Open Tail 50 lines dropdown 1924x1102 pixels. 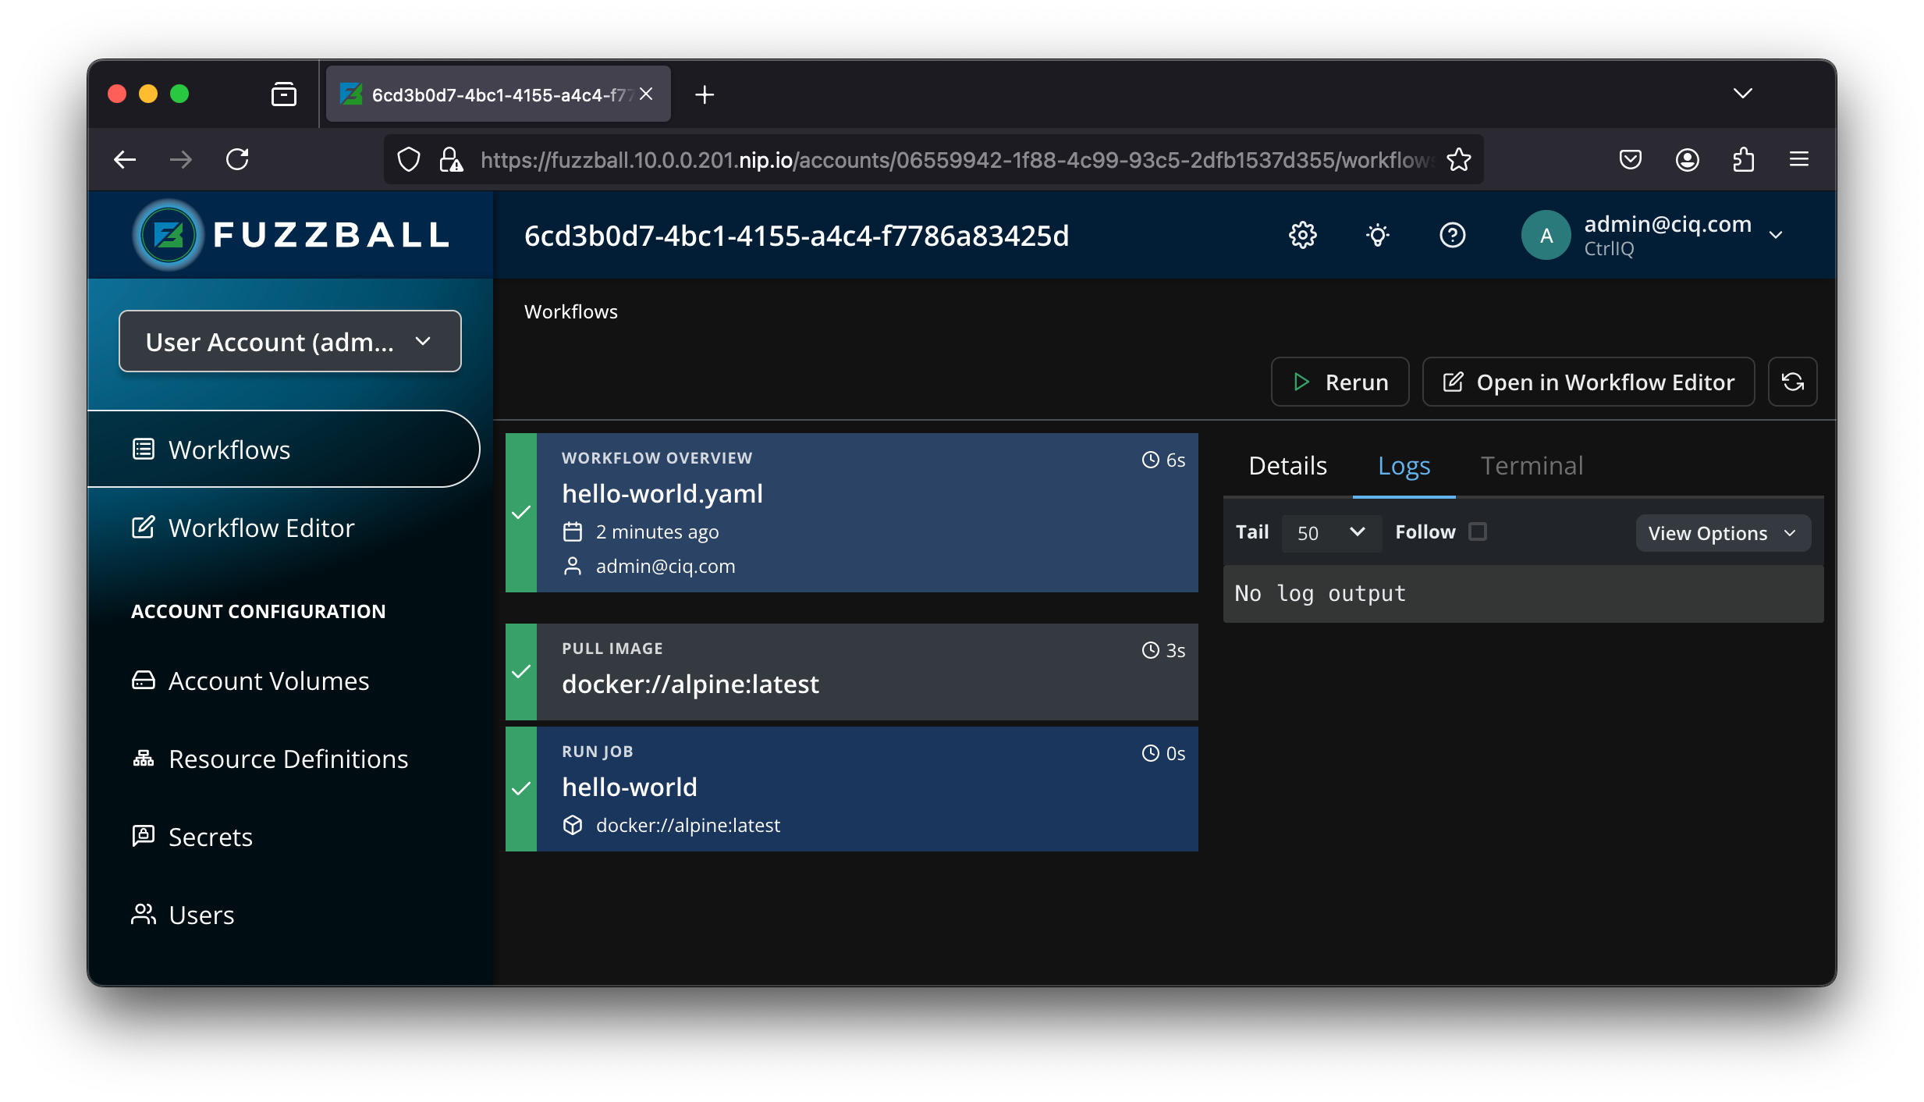(x=1331, y=533)
